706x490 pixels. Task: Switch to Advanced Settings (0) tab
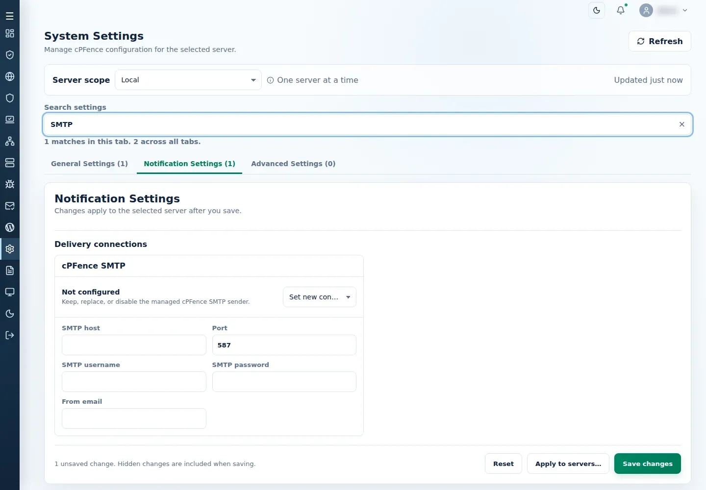293,164
